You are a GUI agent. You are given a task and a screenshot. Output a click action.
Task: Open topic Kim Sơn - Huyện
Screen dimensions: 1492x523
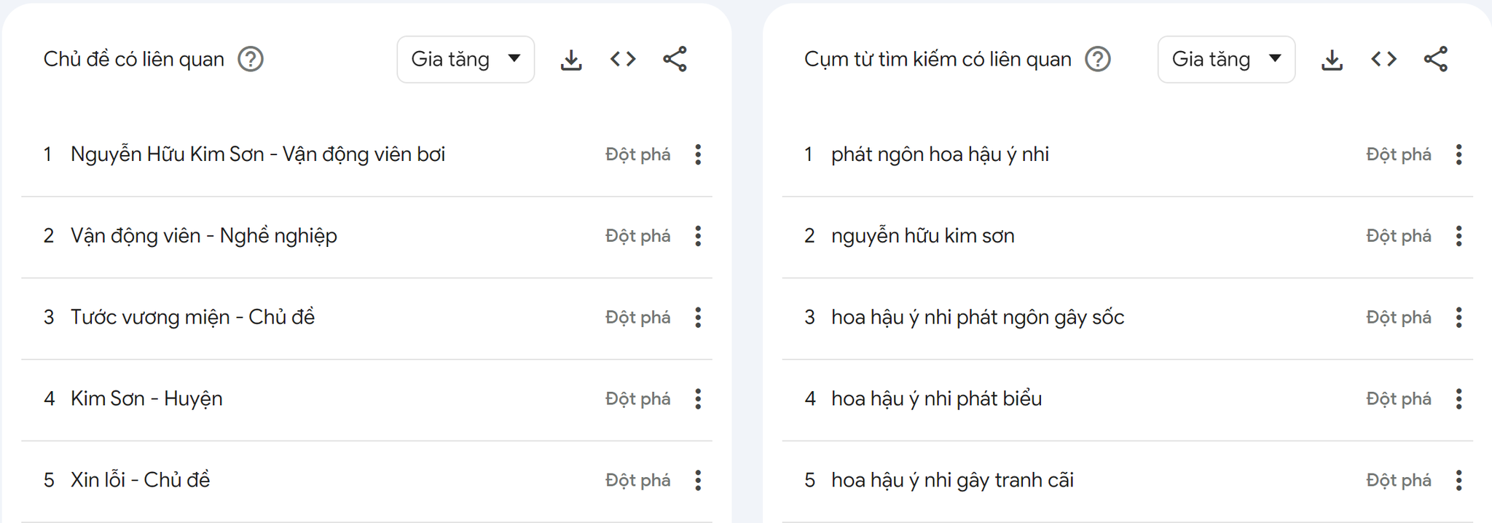(146, 399)
